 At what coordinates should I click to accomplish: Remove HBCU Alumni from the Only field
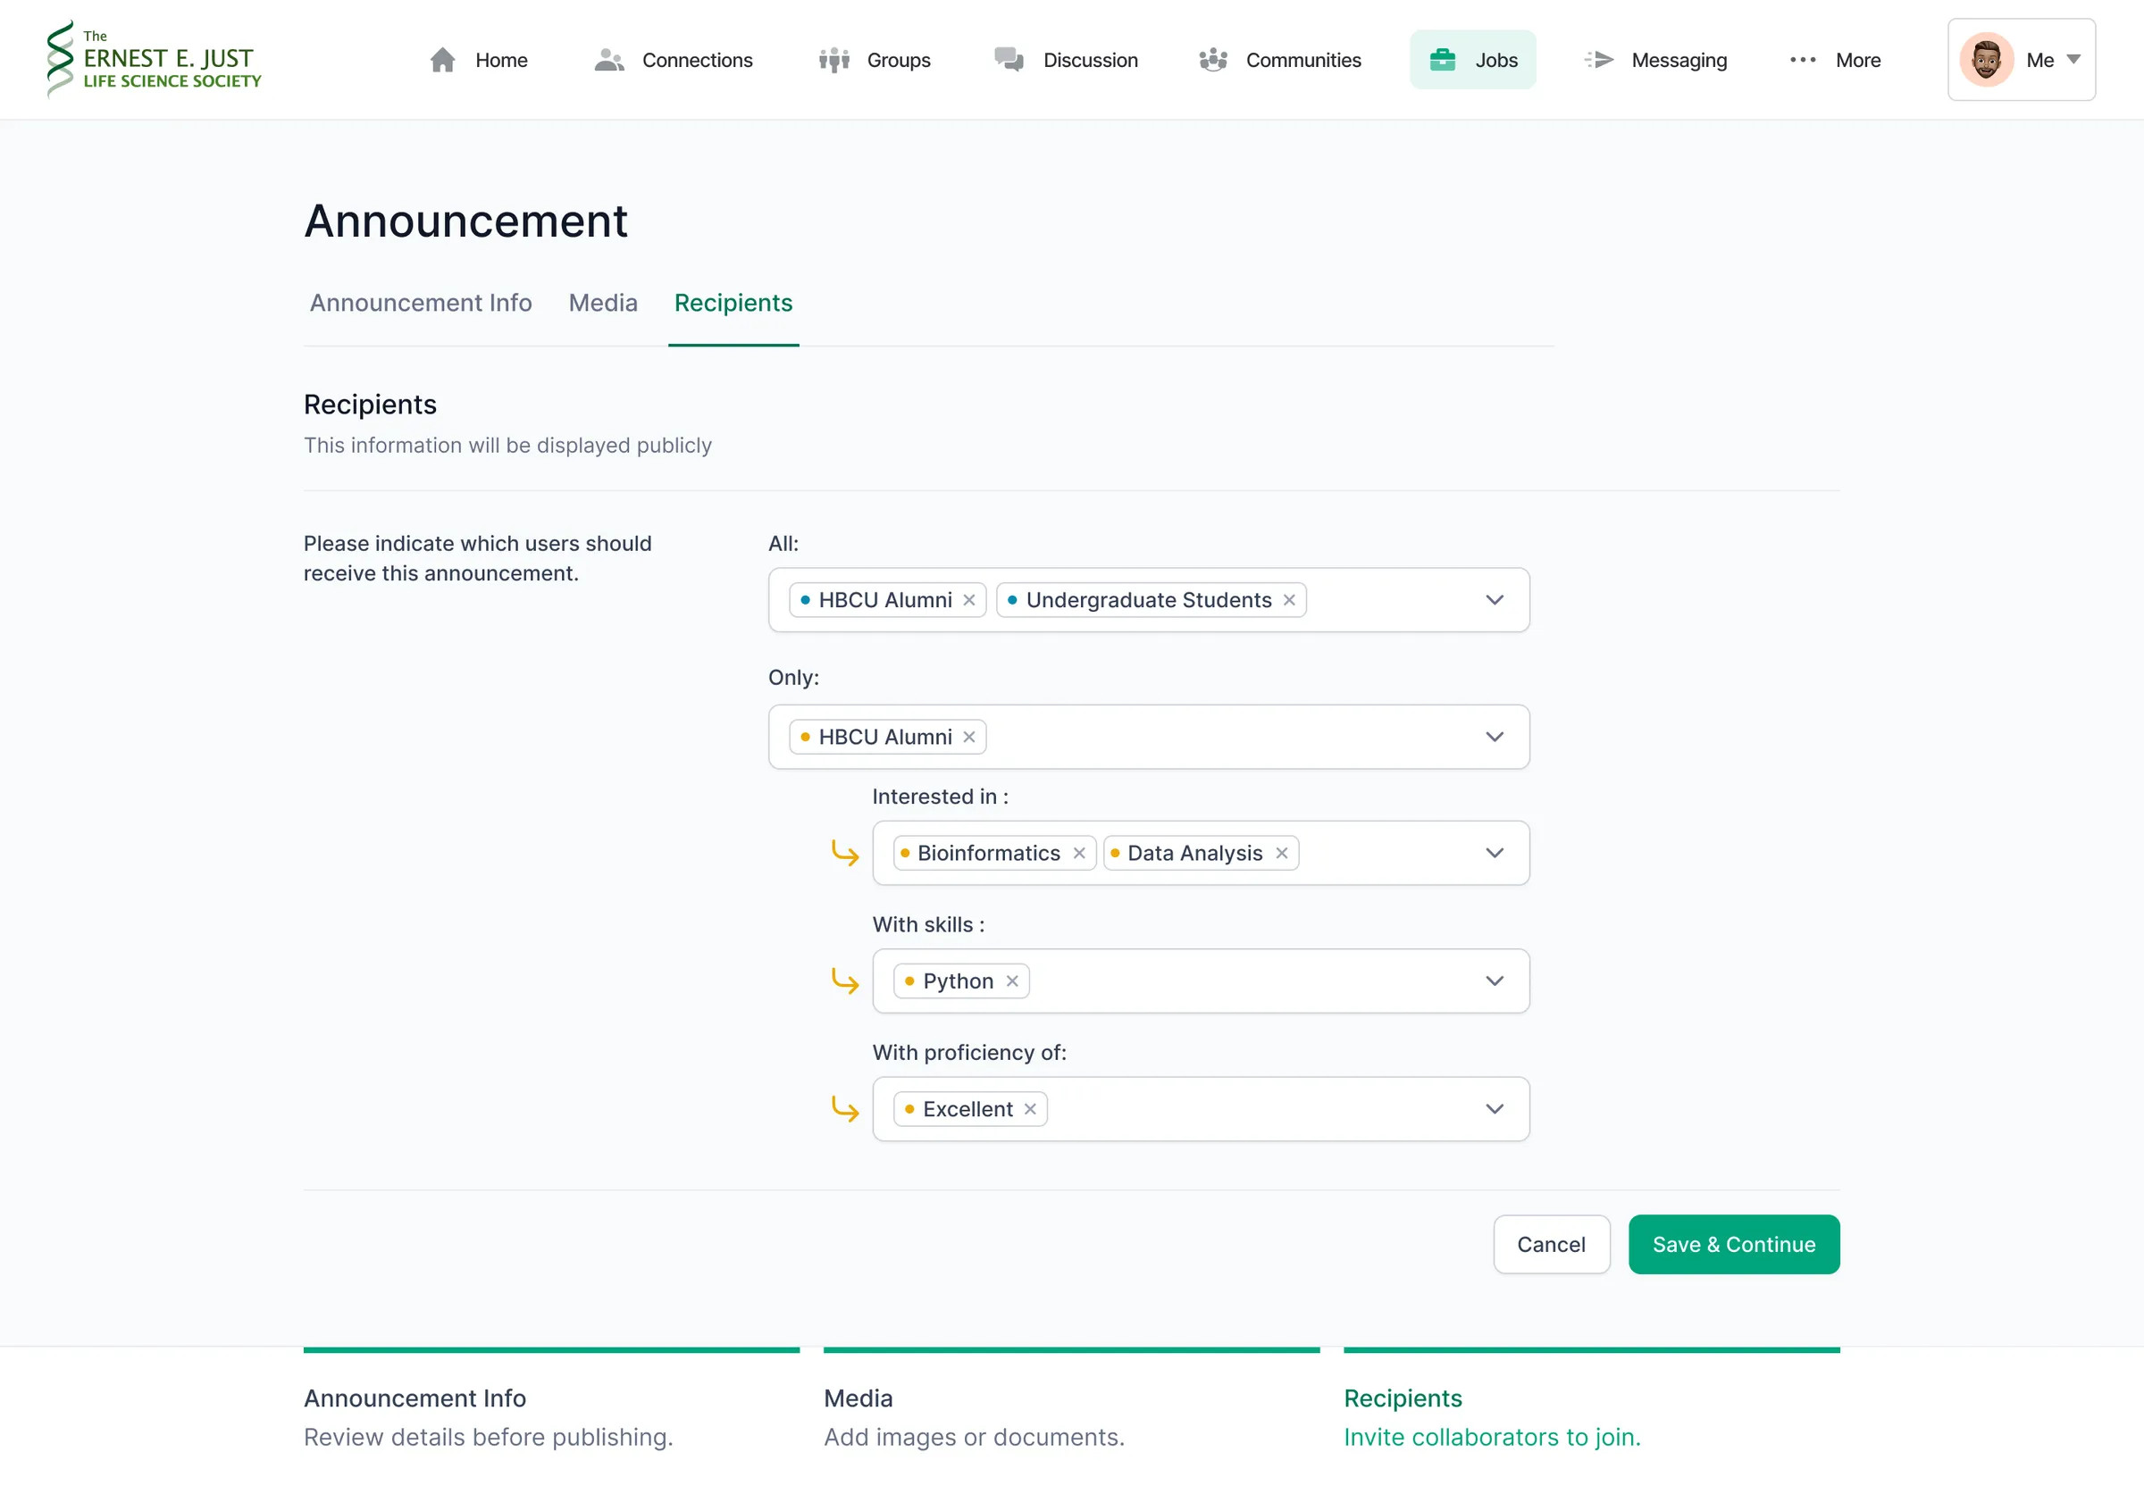pyautogui.click(x=969, y=738)
